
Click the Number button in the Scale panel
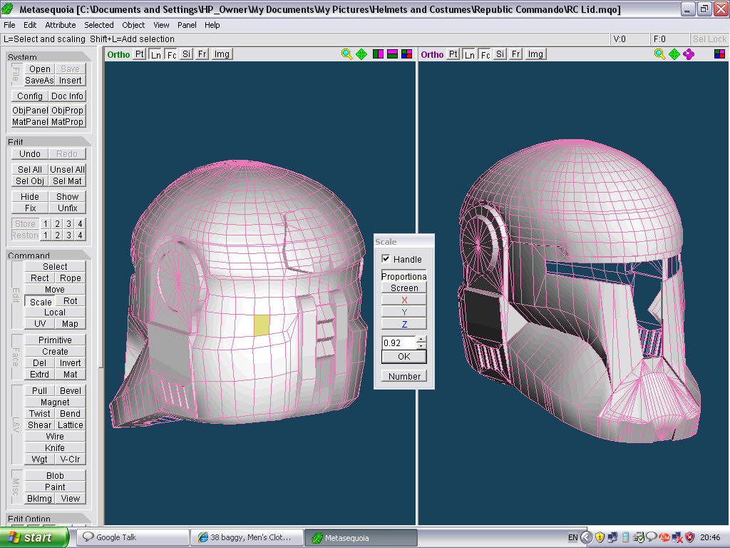point(404,376)
